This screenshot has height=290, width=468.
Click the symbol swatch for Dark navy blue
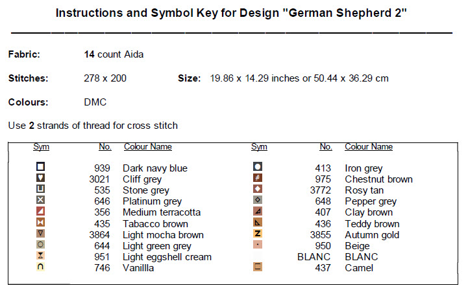pos(41,167)
